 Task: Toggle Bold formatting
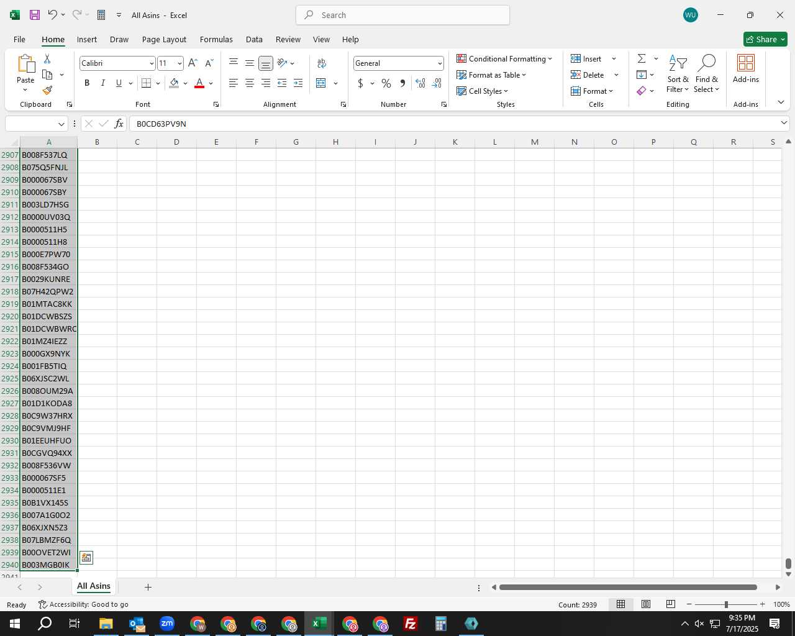point(87,83)
